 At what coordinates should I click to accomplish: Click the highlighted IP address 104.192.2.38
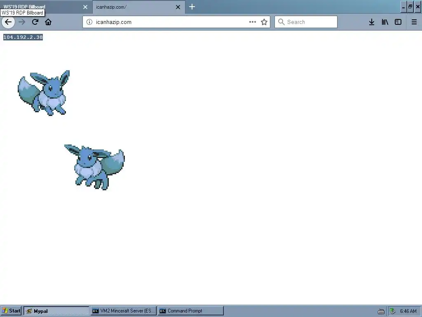[23, 37]
